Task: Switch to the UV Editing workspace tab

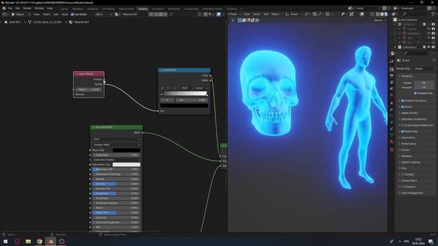Action: [x=108, y=9]
